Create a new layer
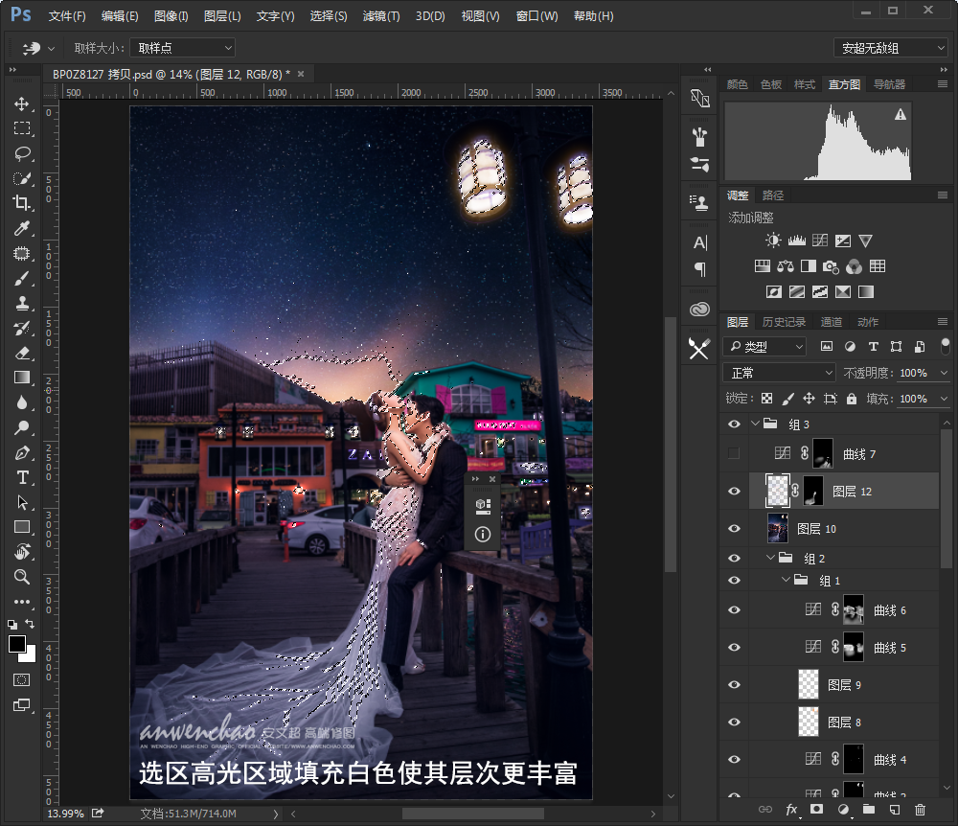 [x=895, y=810]
